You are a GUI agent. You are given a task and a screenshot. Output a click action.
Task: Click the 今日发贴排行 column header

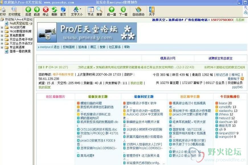click(230, 96)
